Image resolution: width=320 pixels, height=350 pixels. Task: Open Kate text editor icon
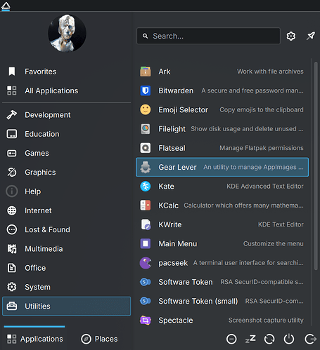pos(146,187)
